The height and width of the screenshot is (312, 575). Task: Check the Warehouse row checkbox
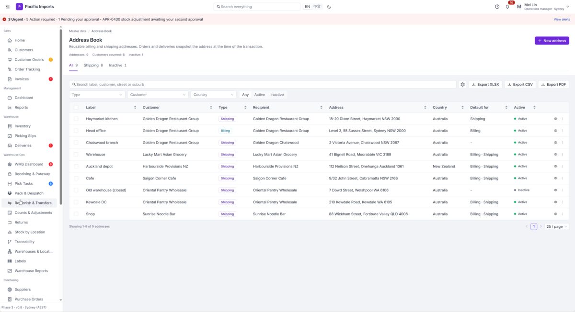tap(76, 155)
